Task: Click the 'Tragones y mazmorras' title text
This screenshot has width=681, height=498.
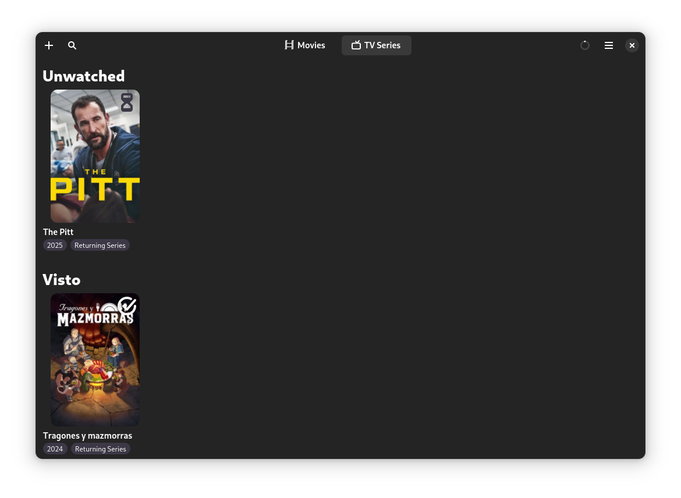Action: coord(88,436)
